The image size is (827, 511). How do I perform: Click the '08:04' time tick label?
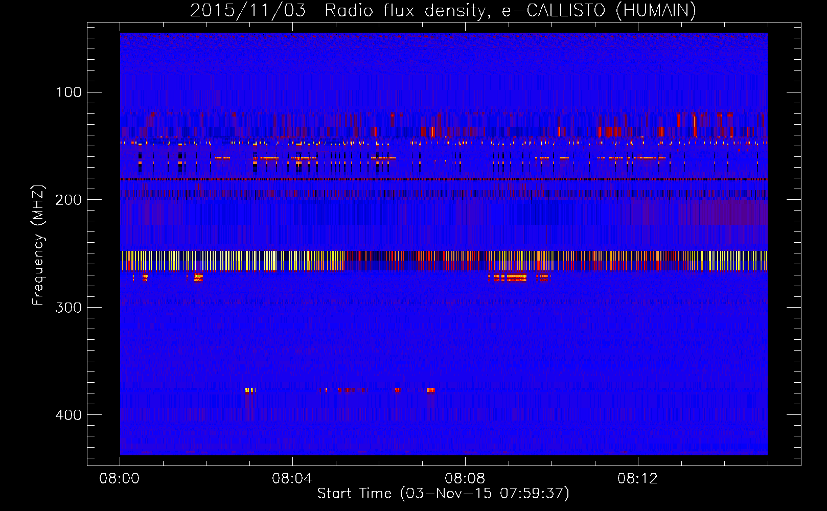point(292,479)
